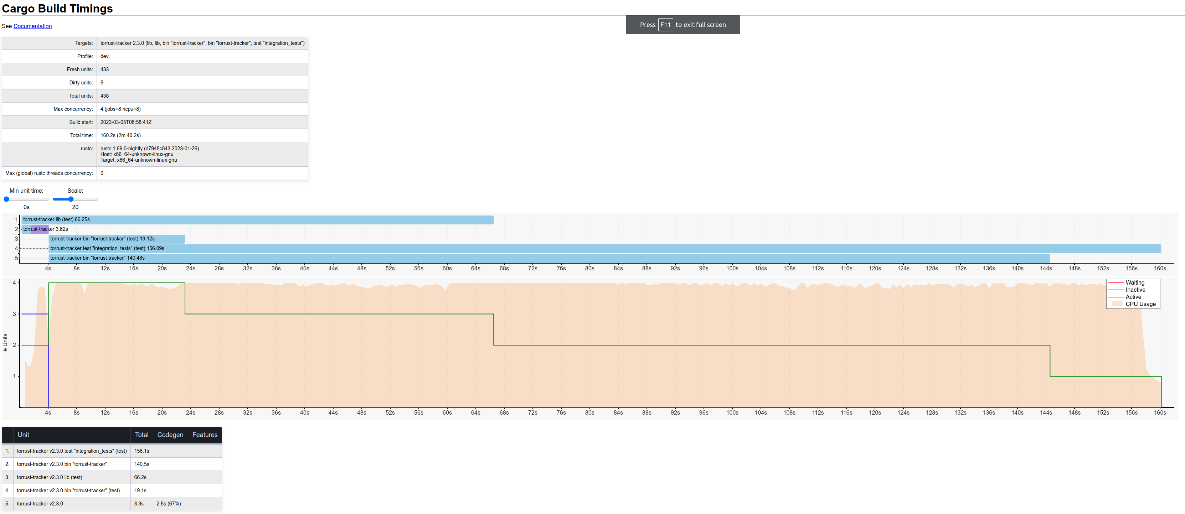Click the bin "torrust-tracker" 140.48s bar
1185x514 pixels.
click(549, 258)
